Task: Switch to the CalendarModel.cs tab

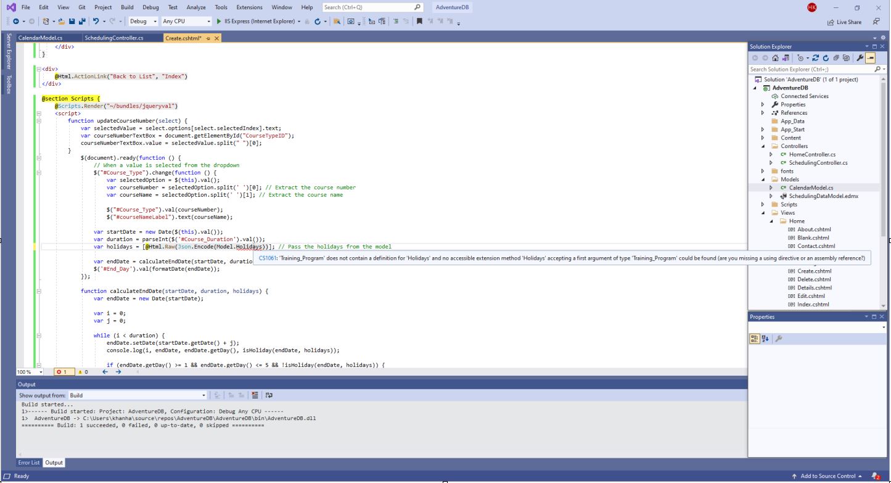Action: 40,38
